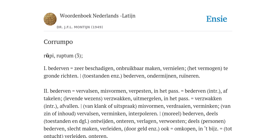Click the 'rūpi, ruptum (3);' conjugation line

click(x=63, y=56)
